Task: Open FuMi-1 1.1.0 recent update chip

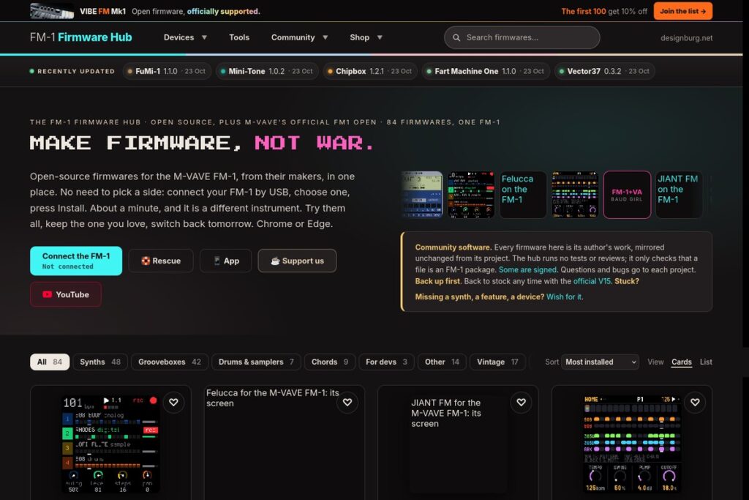Action: 167,71
